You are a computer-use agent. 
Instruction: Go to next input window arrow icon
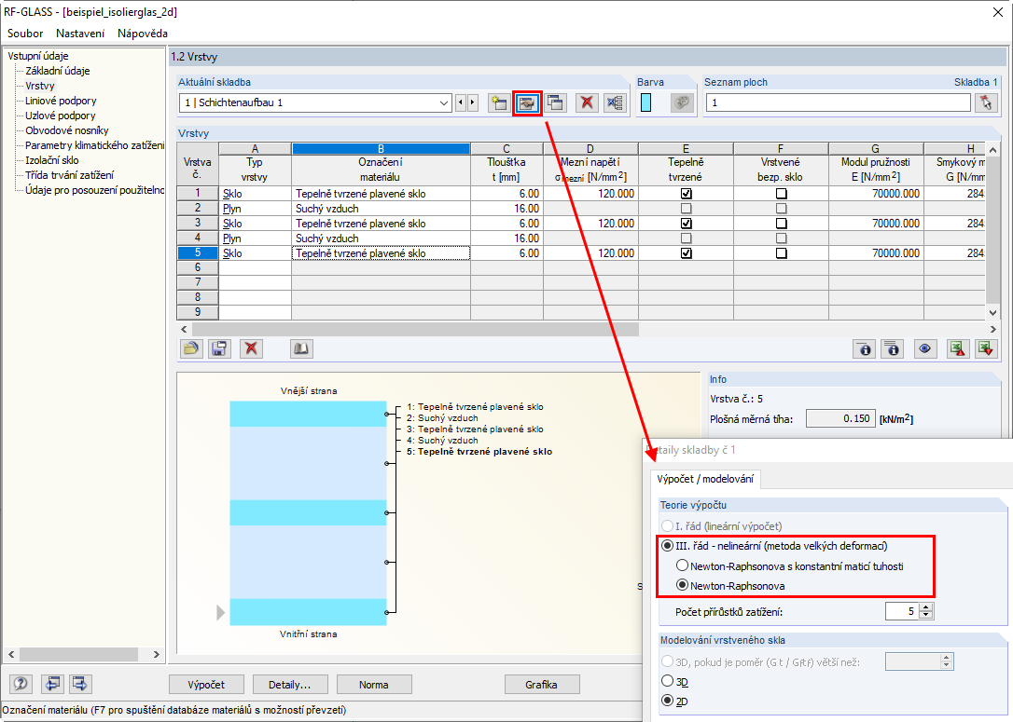click(80, 683)
